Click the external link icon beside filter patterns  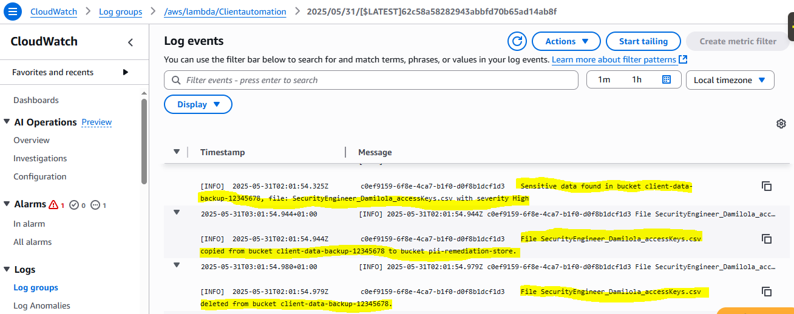point(683,59)
